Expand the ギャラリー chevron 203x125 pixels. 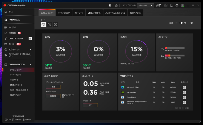pyautogui.click(x=30, y=44)
